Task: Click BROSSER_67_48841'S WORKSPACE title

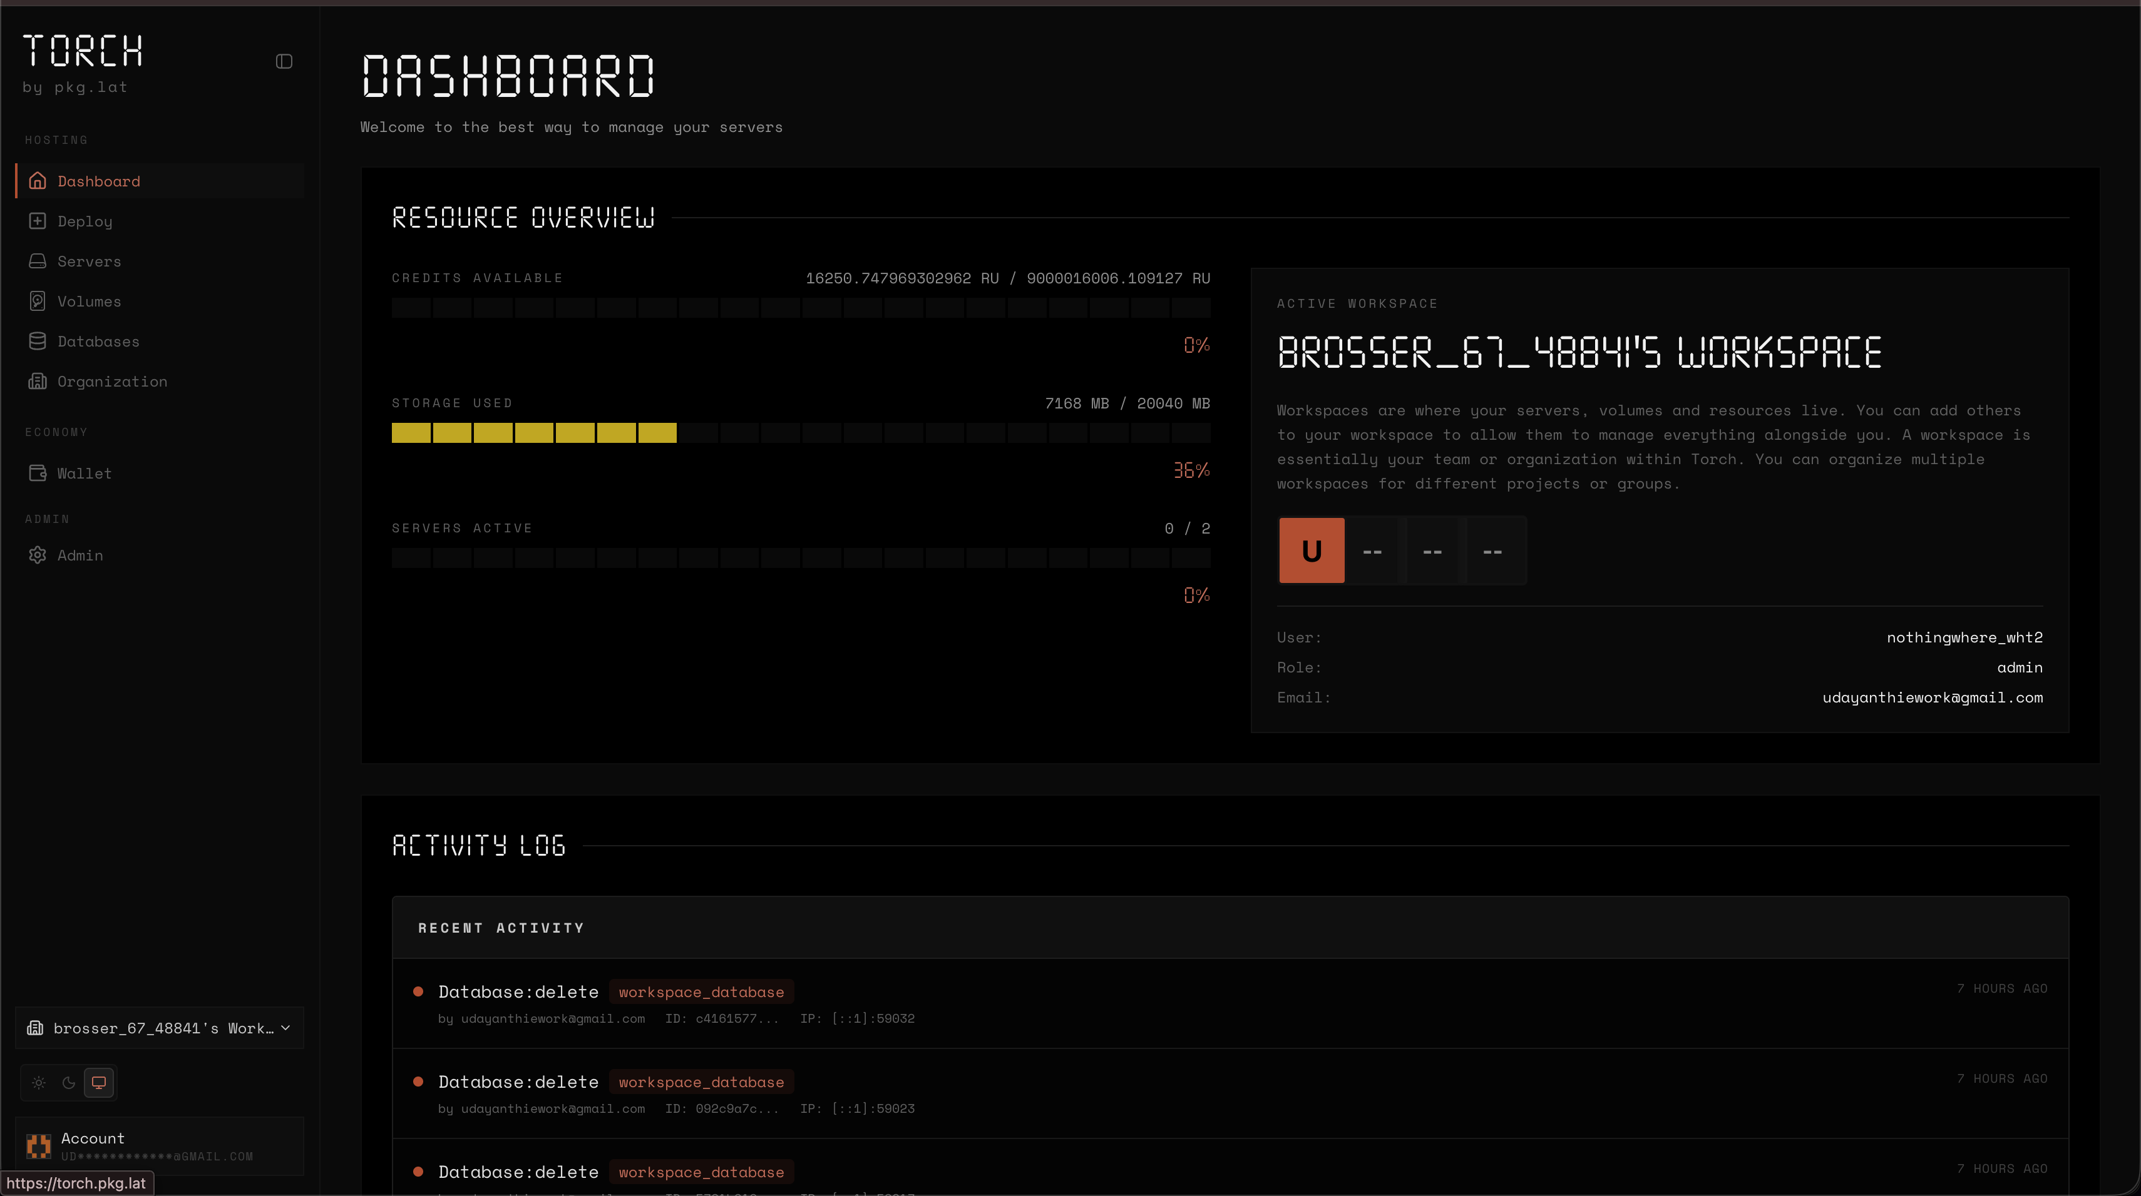Action: (x=1579, y=352)
